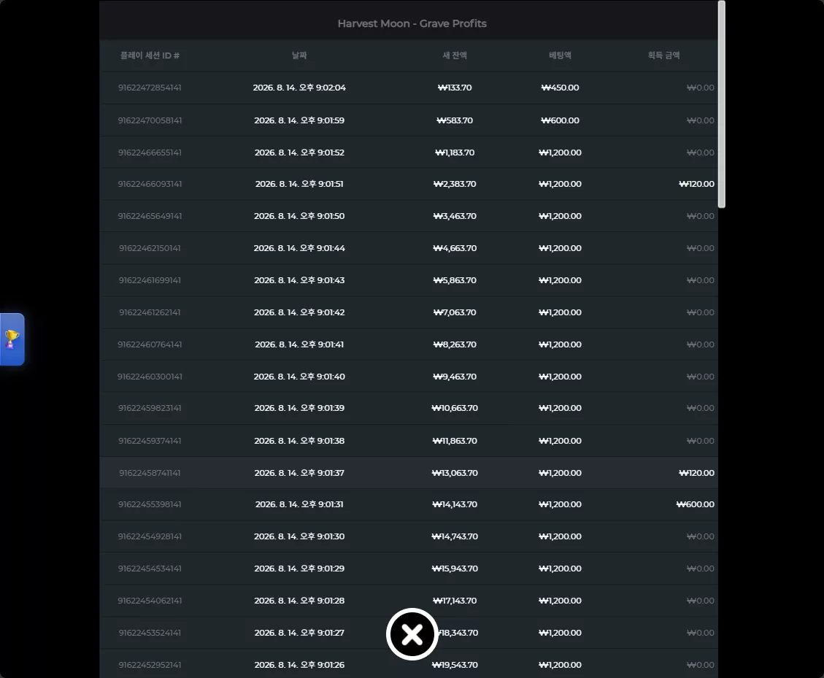The width and height of the screenshot is (824, 678).
Task: Click the ₩600.00 win amount
Action: [x=695, y=504]
